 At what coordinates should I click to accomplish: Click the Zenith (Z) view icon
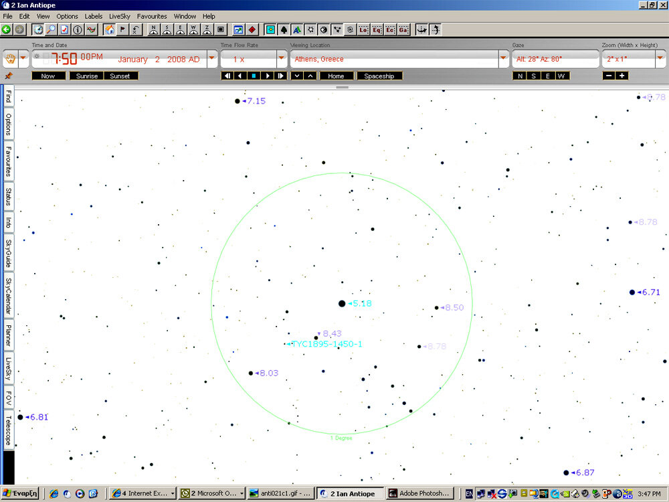coord(207,29)
